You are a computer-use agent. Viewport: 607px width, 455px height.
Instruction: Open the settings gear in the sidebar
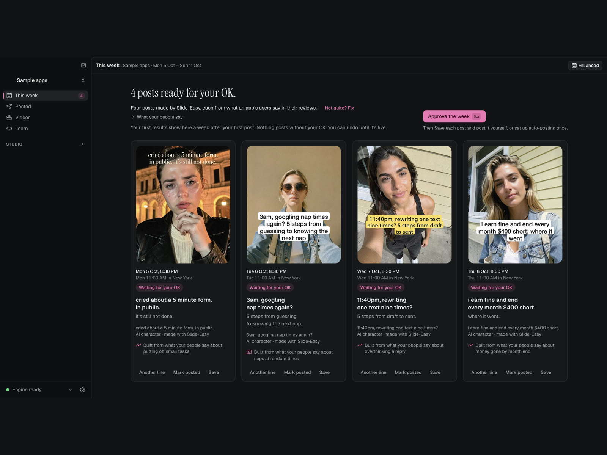coord(83,390)
